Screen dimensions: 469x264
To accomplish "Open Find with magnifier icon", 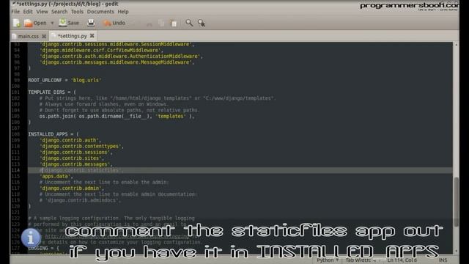I will 189,23.
